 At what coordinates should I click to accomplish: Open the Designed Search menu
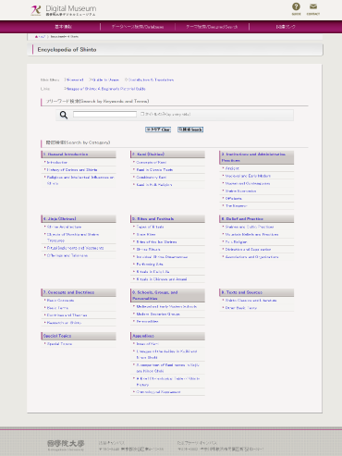[x=212, y=27]
